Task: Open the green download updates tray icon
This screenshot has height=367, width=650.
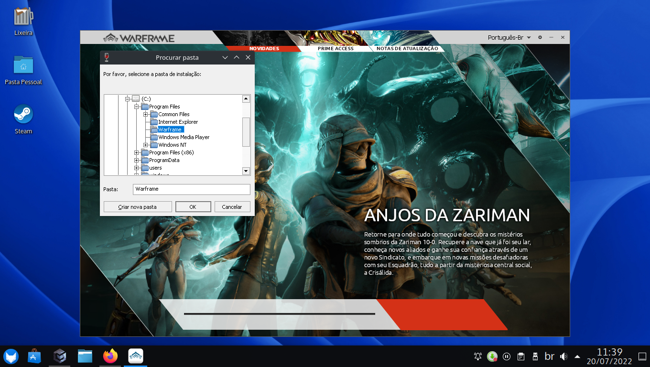Action: [492, 356]
